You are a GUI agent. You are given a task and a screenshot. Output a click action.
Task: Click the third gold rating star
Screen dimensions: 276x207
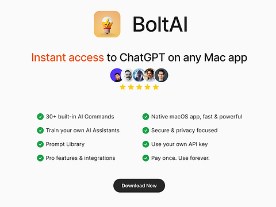[x=139, y=87]
